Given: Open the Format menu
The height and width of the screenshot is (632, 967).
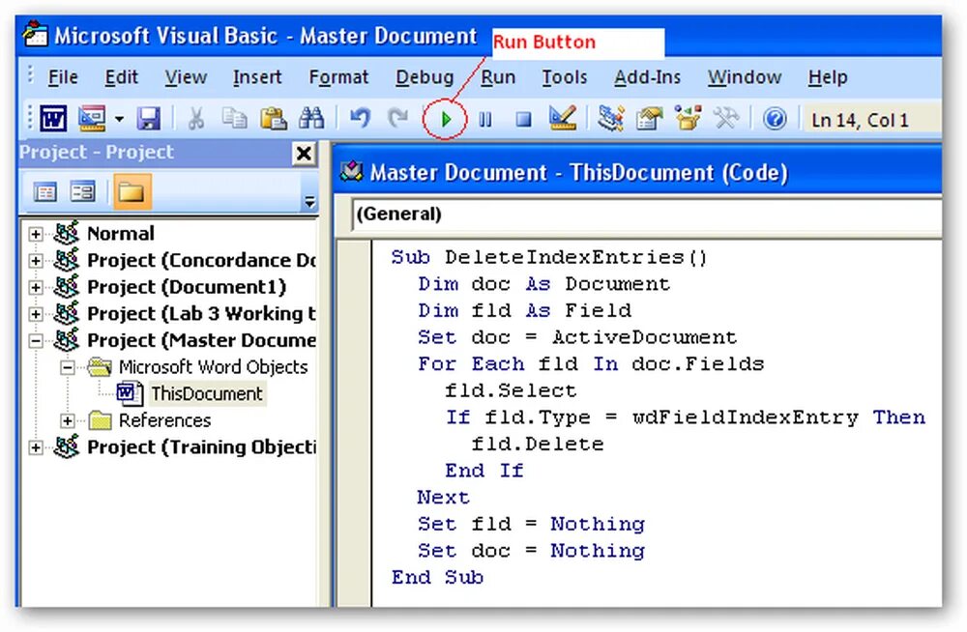Looking at the screenshot, I should pyautogui.click(x=338, y=77).
